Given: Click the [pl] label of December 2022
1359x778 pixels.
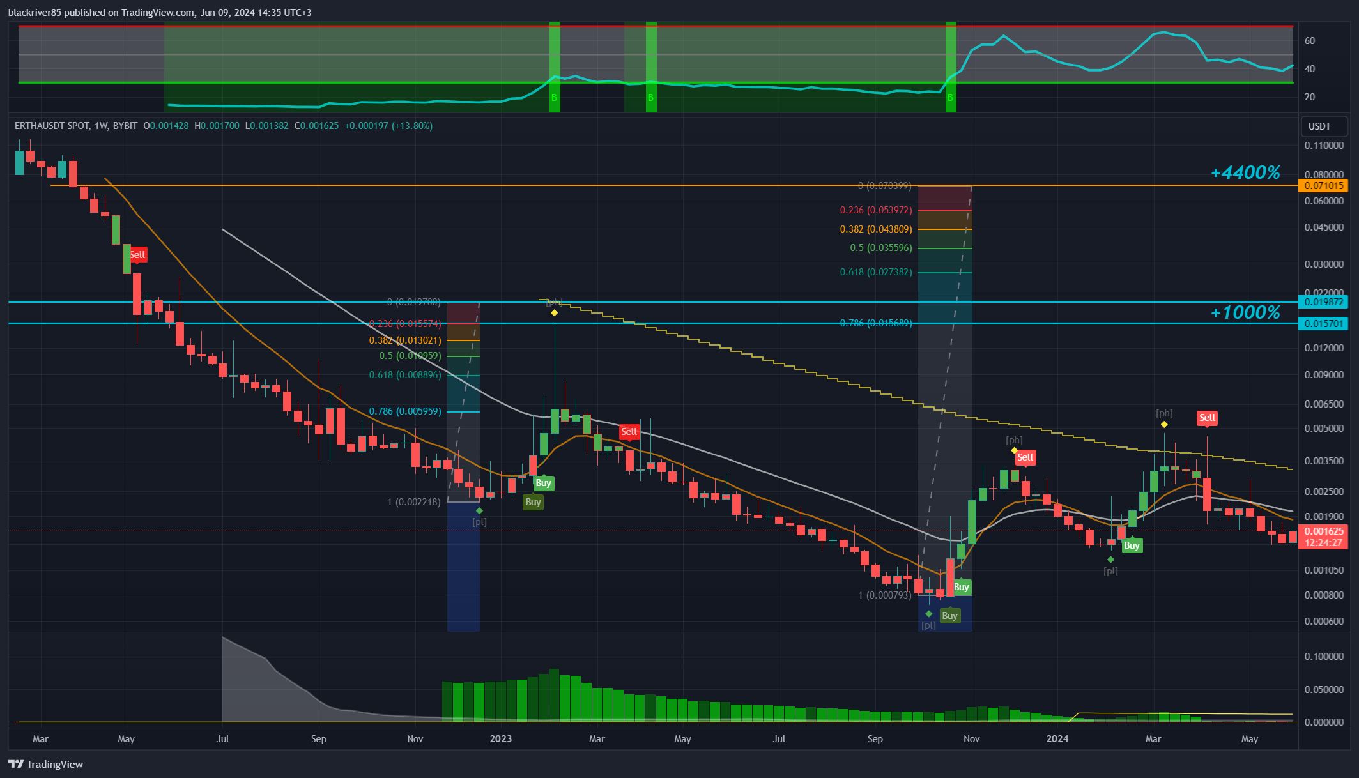Looking at the screenshot, I should pyautogui.click(x=480, y=522).
